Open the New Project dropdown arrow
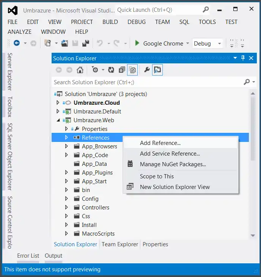The width and height of the screenshot is (261, 277). click(56, 43)
